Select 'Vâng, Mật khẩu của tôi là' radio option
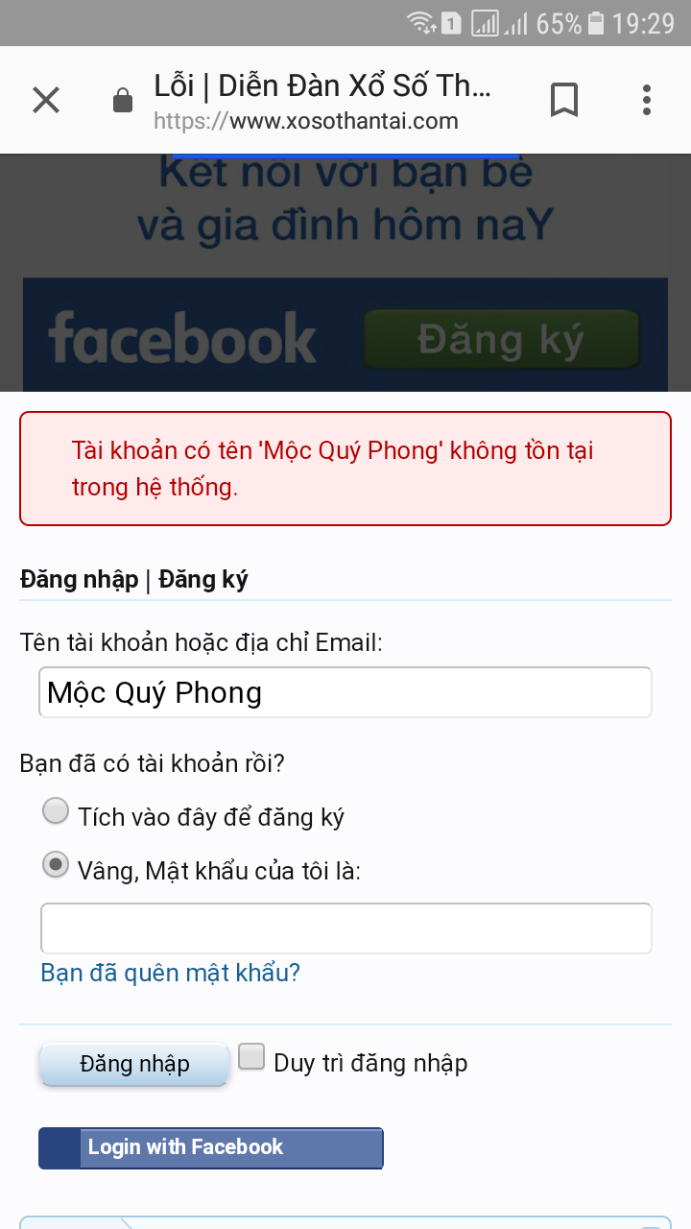 (x=57, y=866)
